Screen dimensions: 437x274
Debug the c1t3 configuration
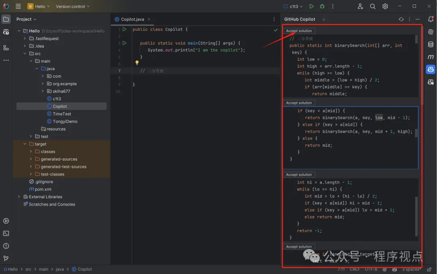[x=322, y=6]
